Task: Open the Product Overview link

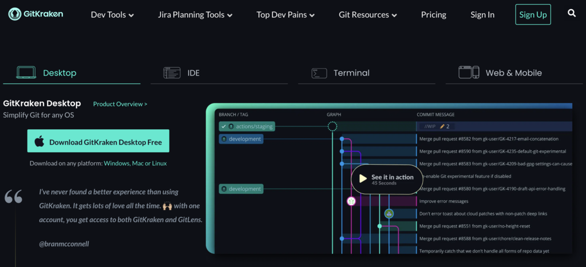Action: [120, 104]
